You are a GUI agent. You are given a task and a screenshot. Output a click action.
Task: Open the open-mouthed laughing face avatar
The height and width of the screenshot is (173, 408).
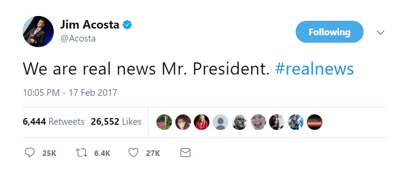pyautogui.click(x=258, y=122)
